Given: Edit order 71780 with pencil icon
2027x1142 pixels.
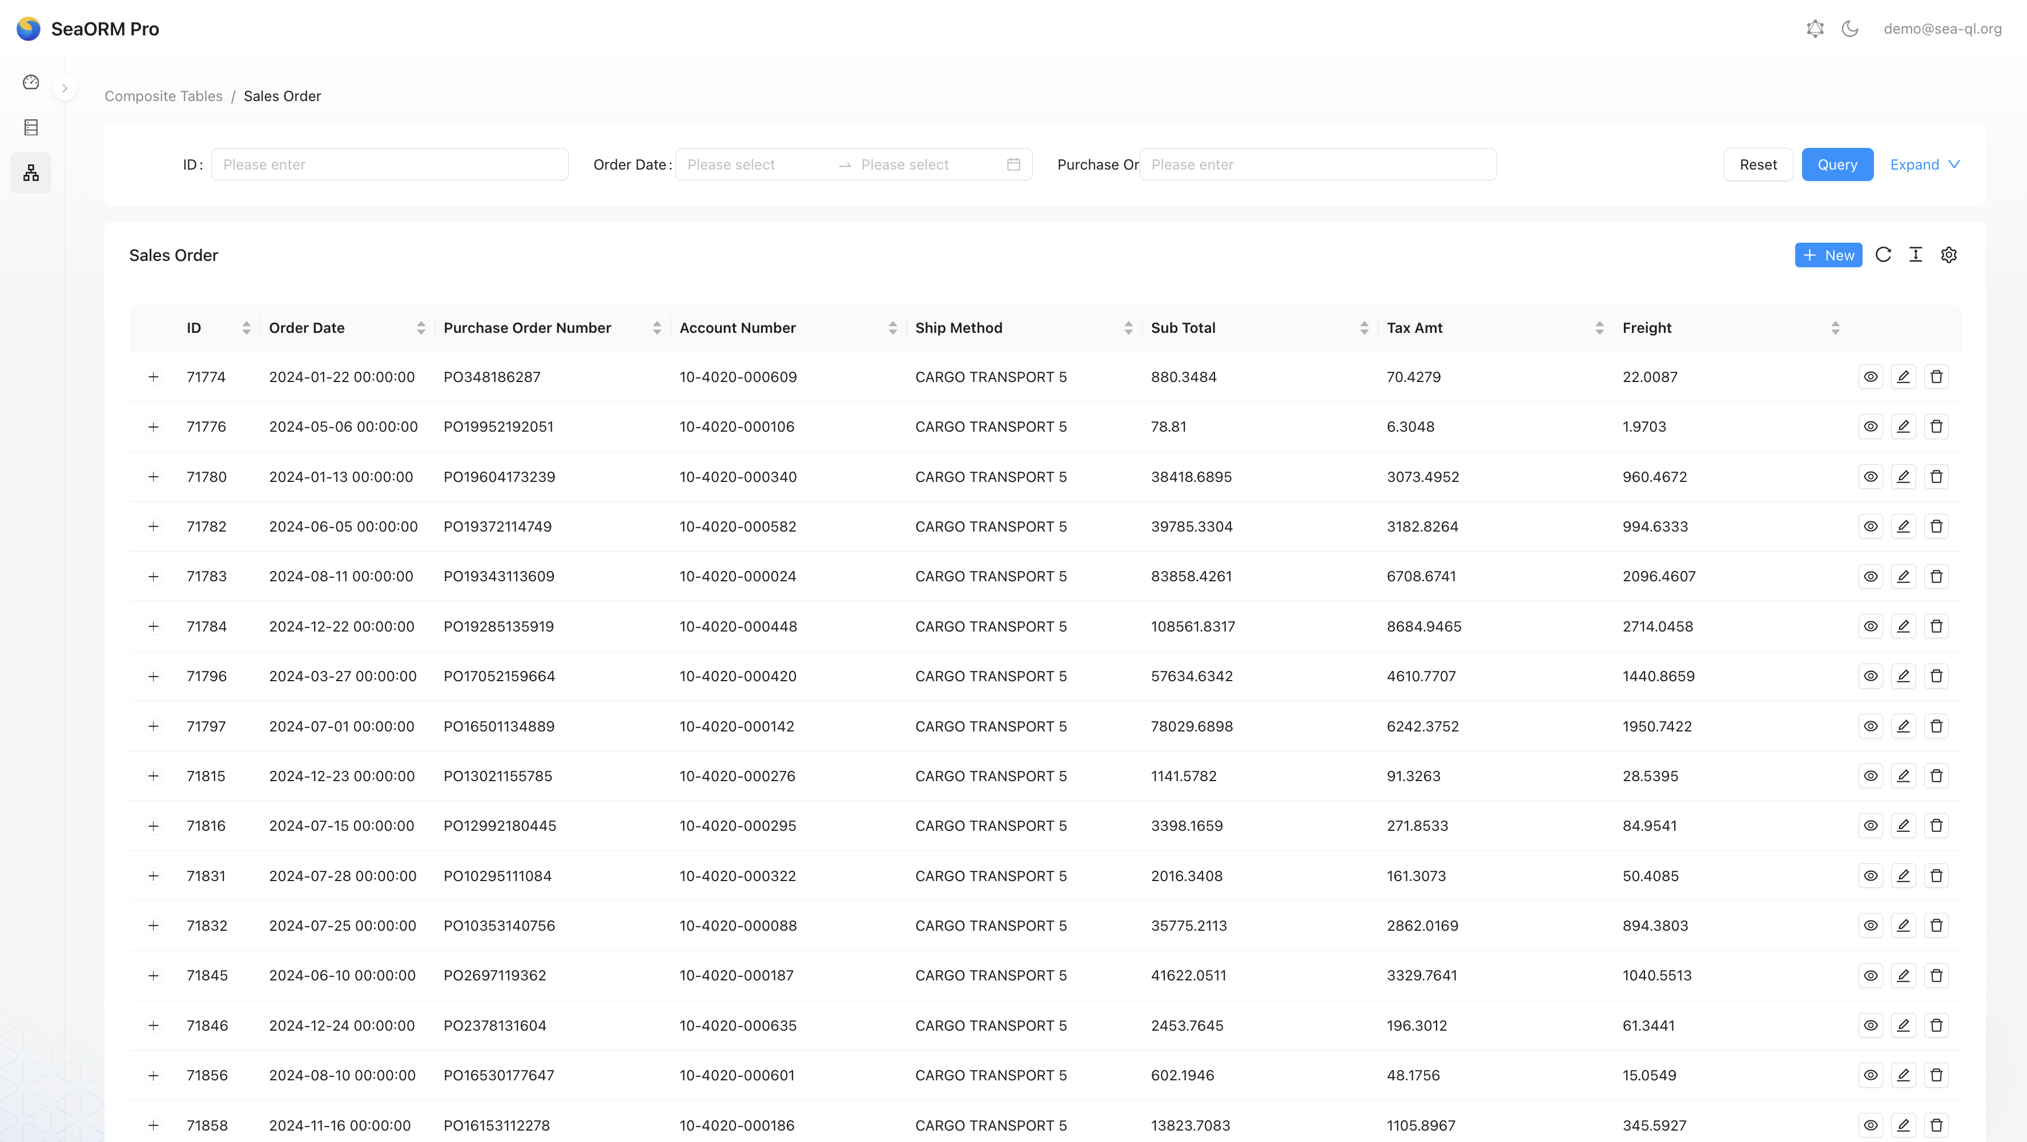Looking at the screenshot, I should (1904, 477).
